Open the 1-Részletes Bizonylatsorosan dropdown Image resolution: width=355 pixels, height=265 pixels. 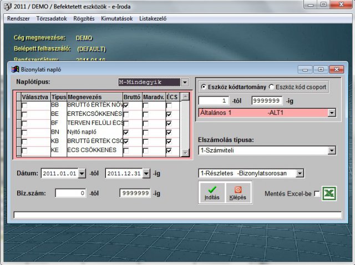click(300, 174)
